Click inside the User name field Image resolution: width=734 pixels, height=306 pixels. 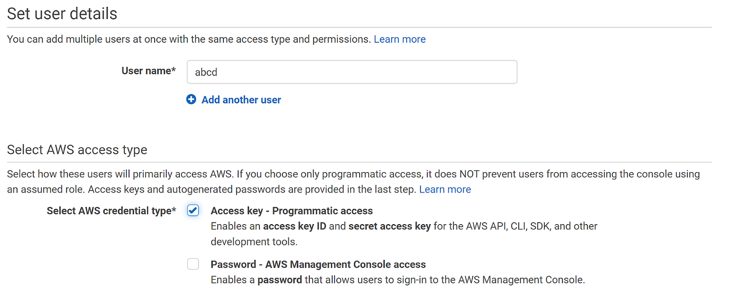coord(351,72)
